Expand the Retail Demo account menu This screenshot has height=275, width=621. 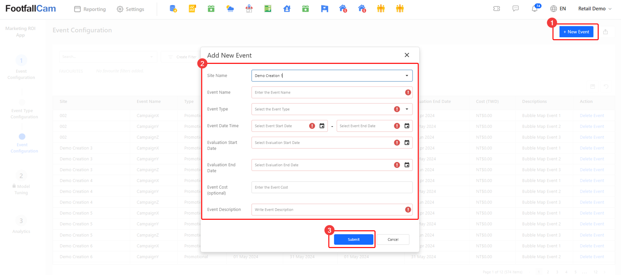[595, 9]
